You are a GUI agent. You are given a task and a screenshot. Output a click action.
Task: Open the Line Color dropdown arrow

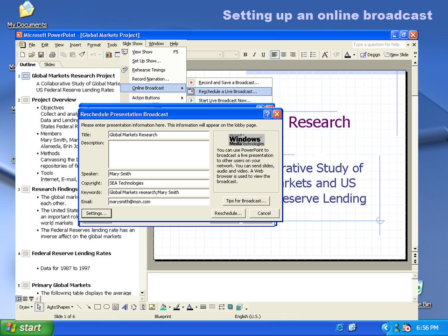tap(183, 308)
